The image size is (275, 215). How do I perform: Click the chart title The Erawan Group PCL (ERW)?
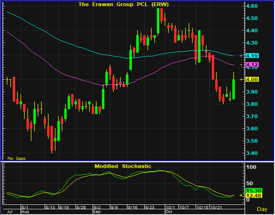tap(123, 4)
